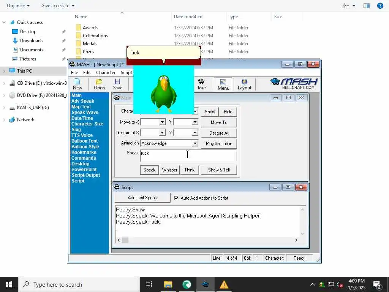The width and height of the screenshot is (389, 292).
Task: Select the Prizes folder
Action: tap(88, 51)
